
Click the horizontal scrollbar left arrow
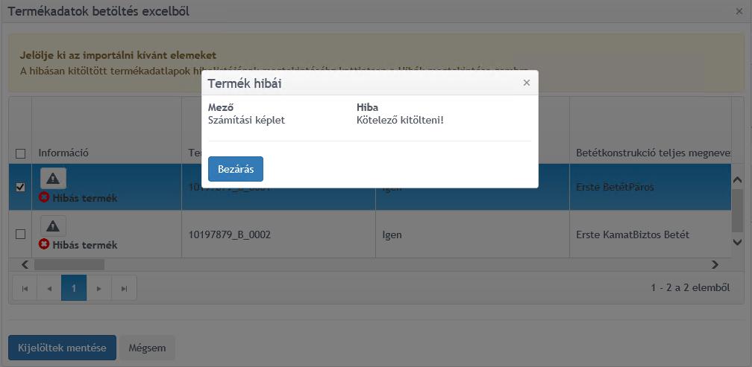pyautogui.click(x=25, y=264)
